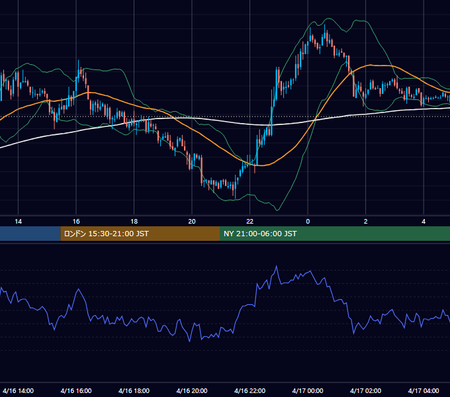Click the 0 hour label on price chart axis
Screen dimensions: 450x397
tap(308, 222)
